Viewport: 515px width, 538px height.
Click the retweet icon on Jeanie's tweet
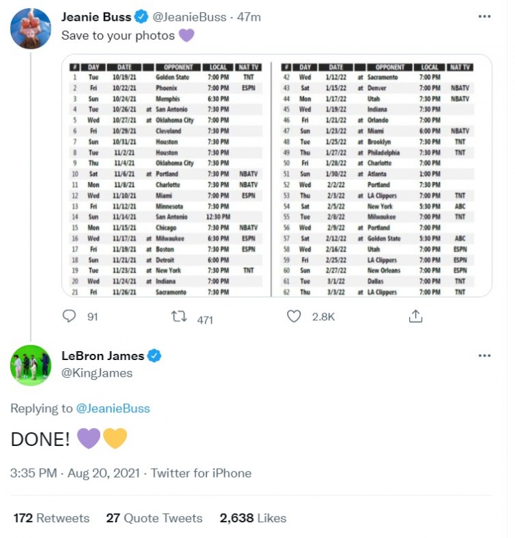[x=181, y=316]
